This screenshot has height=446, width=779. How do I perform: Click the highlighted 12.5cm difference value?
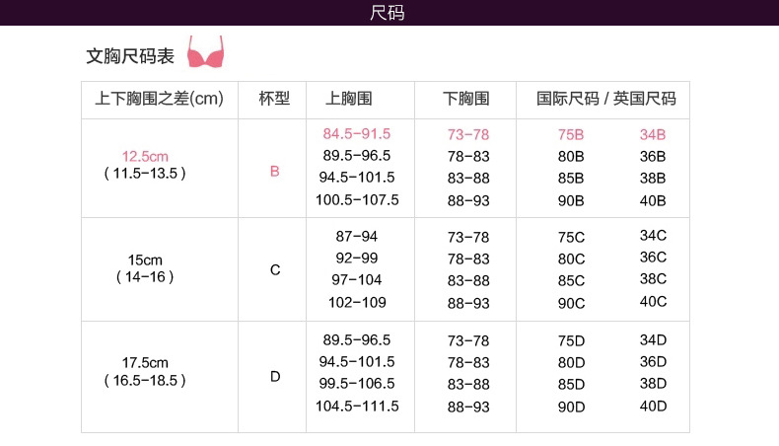pyautogui.click(x=145, y=156)
